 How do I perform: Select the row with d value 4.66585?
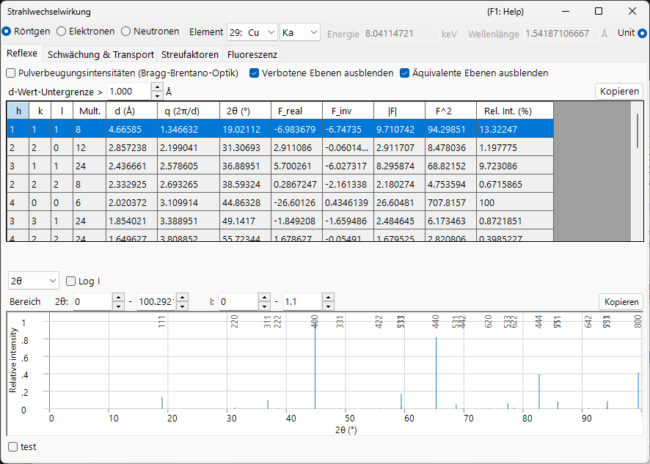(280, 129)
